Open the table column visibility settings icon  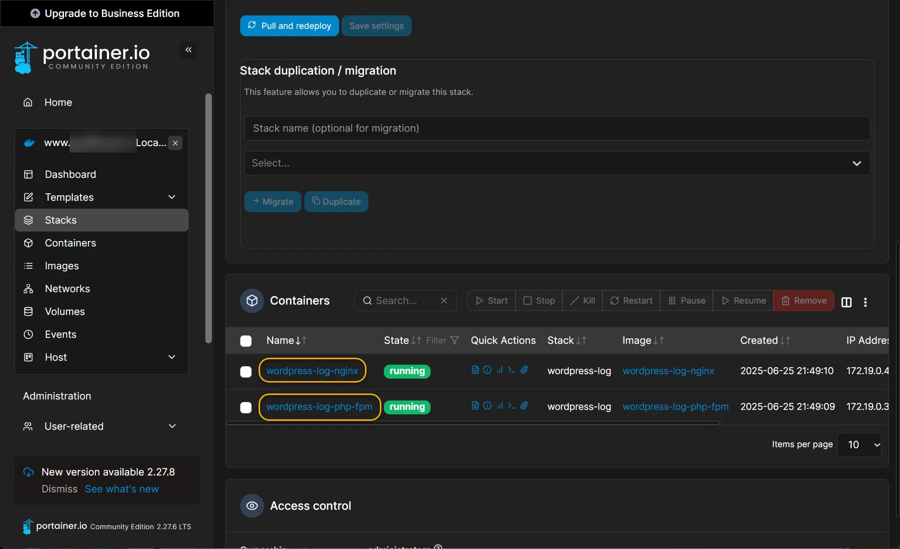click(x=846, y=302)
